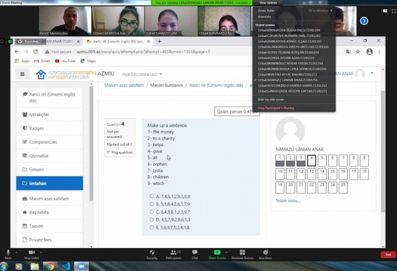Screen dimensions: 397x271
Task: Open Breakout Rooms
Action: 242,254
